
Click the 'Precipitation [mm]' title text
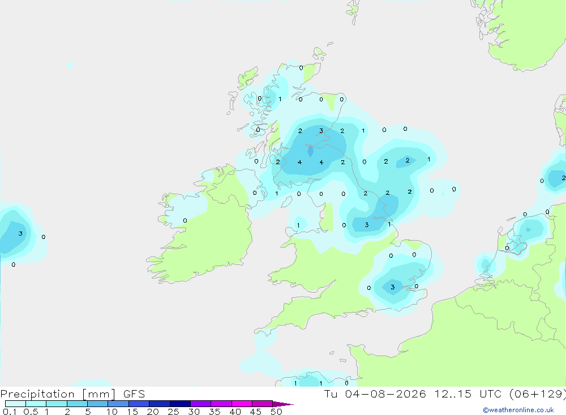[x=58, y=394]
